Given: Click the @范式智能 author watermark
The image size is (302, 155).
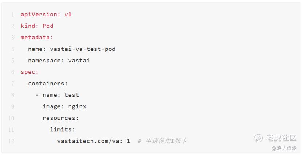Looking at the screenshot, I should [284, 148].
